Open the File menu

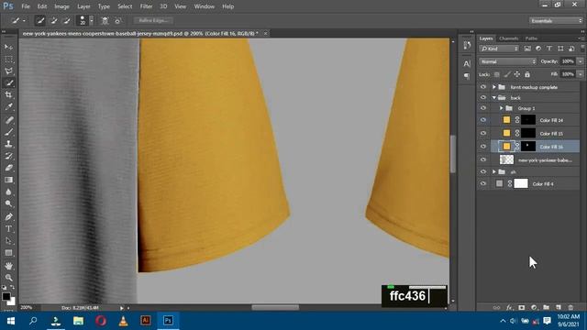pos(26,6)
